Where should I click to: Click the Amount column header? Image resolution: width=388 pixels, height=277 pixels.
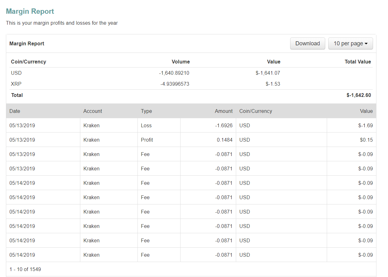(x=223, y=111)
